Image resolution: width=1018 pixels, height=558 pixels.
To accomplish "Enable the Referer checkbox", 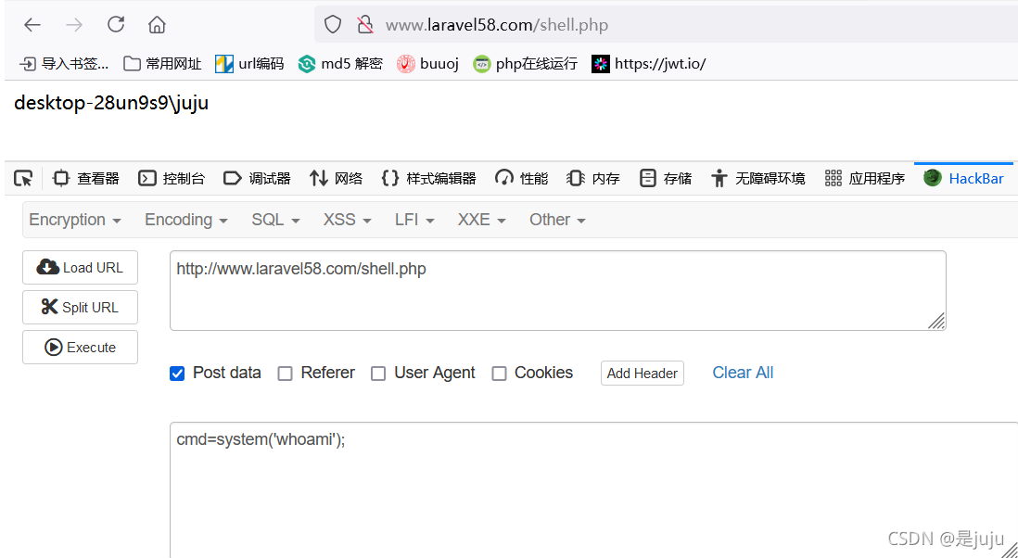I will (285, 374).
